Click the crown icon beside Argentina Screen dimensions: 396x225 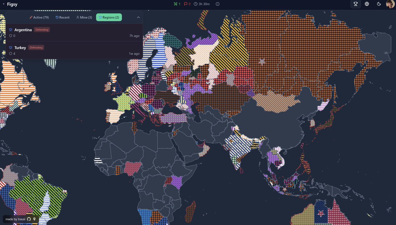(x=11, y=30)
